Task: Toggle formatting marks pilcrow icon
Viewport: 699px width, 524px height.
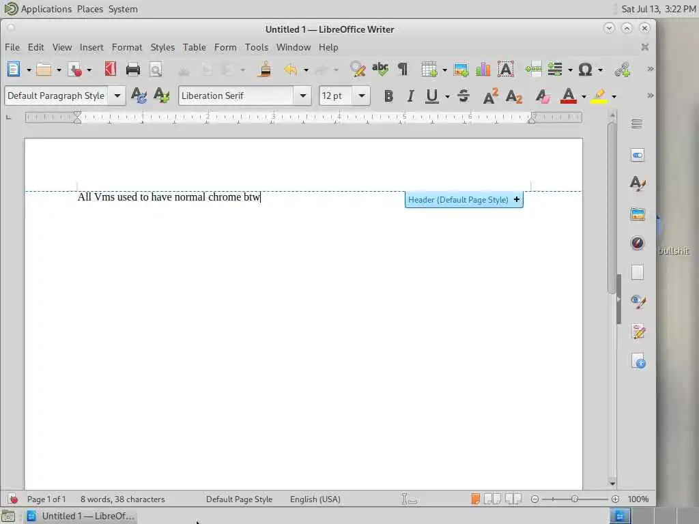Action: click(x=403, y=69)
